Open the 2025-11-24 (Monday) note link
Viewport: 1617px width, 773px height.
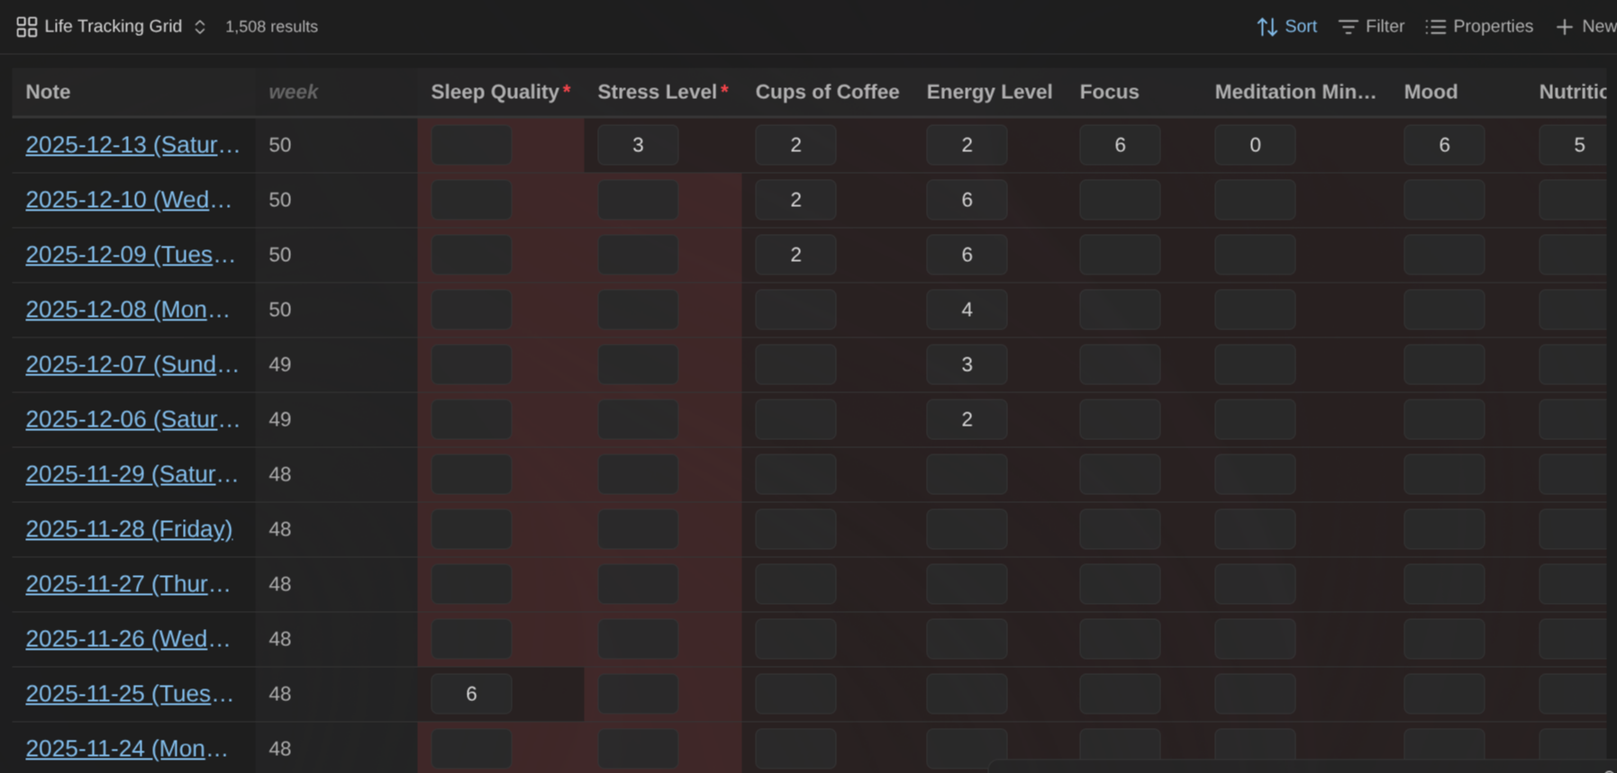[x=127, y=749]
